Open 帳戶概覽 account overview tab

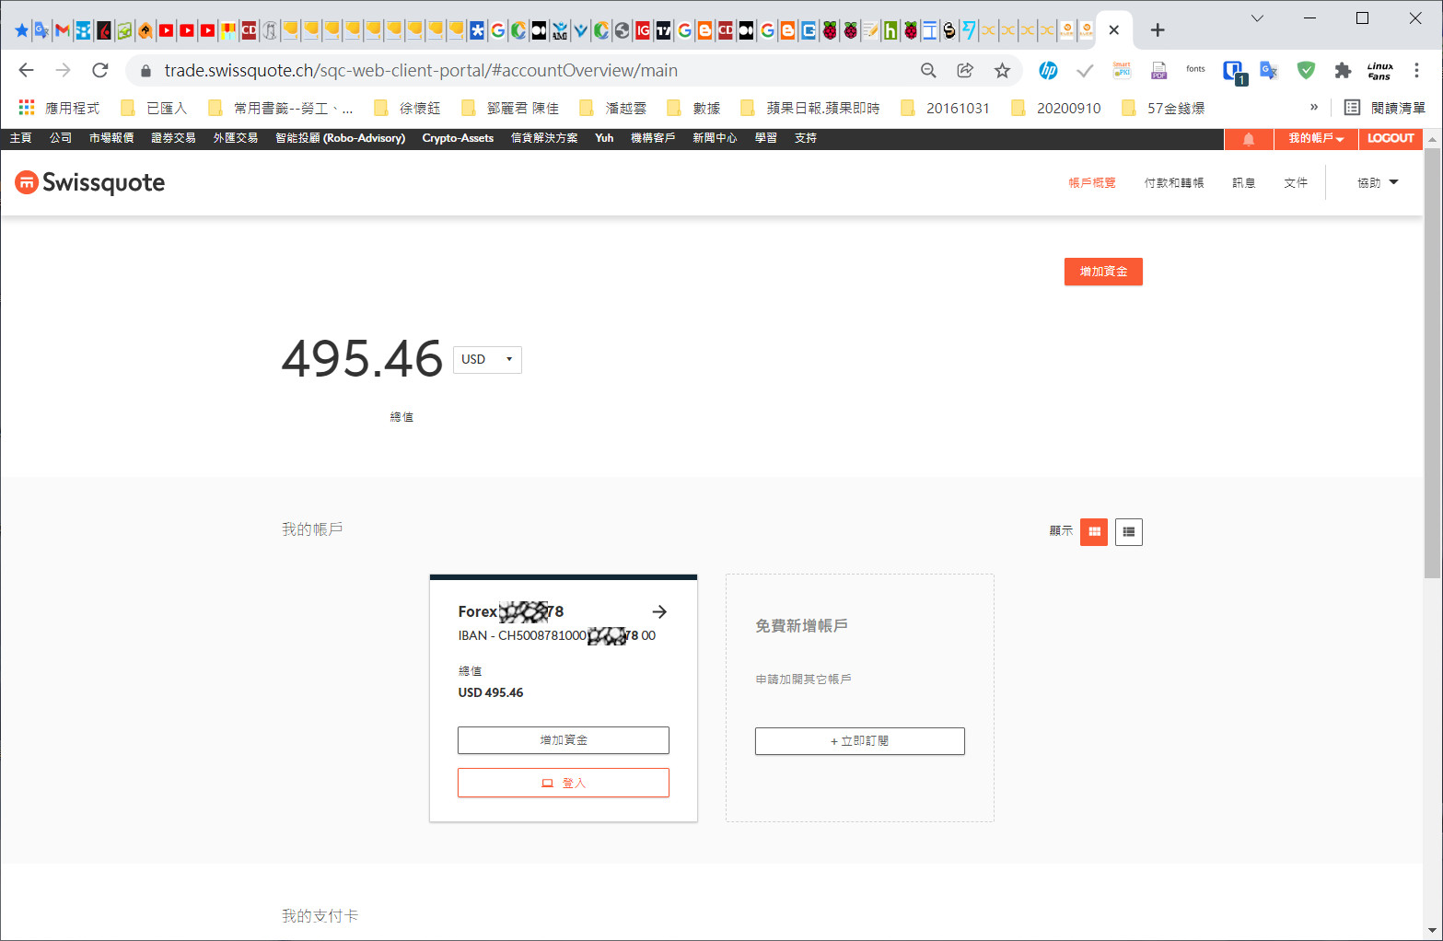(1092, 182)
